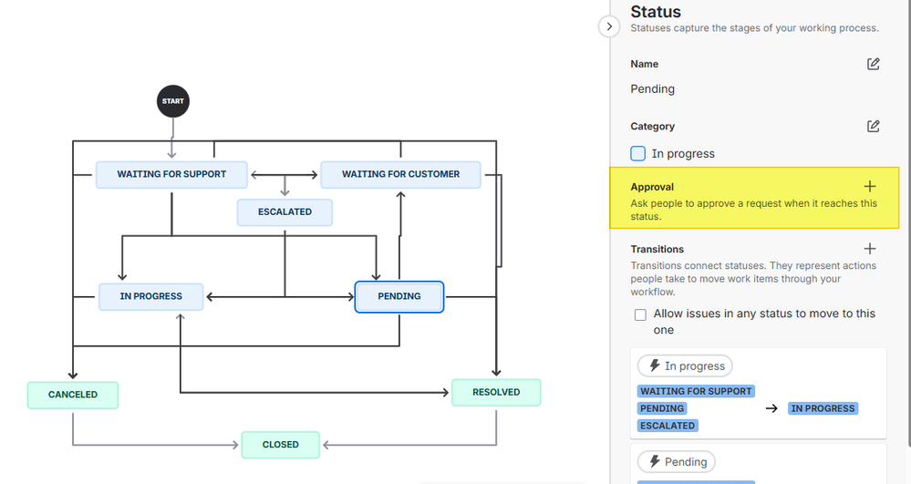Click the lightning icon on Pending pill

[654, 461]
